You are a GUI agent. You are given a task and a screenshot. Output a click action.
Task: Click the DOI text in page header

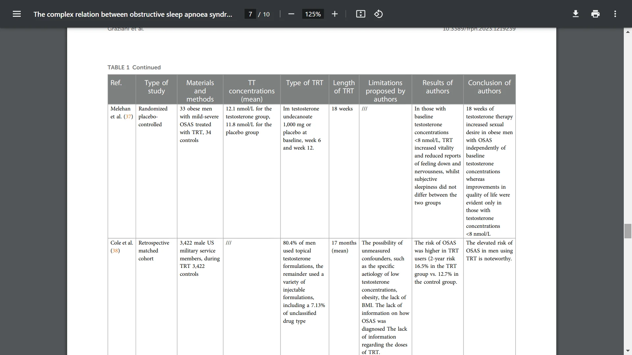479,29
